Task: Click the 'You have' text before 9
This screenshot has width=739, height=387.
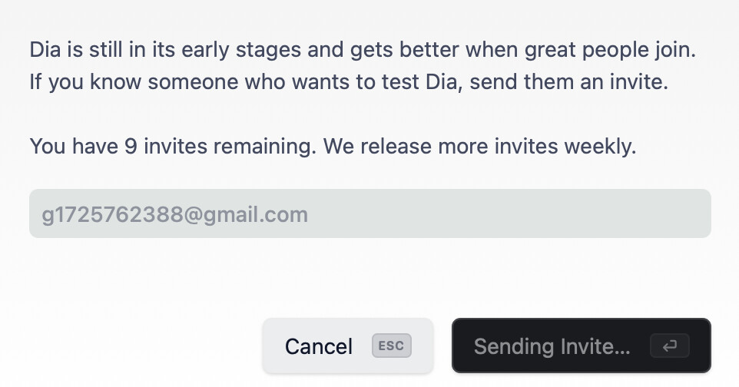Action: (74, 146)
